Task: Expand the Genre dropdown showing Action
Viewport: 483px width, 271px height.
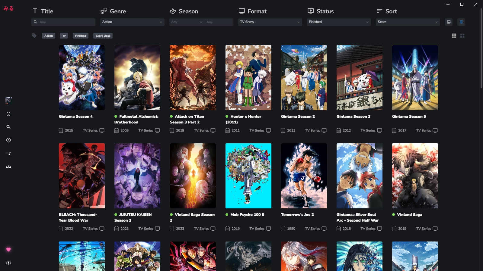Action: pyautogui.click(x=132, y=22)
